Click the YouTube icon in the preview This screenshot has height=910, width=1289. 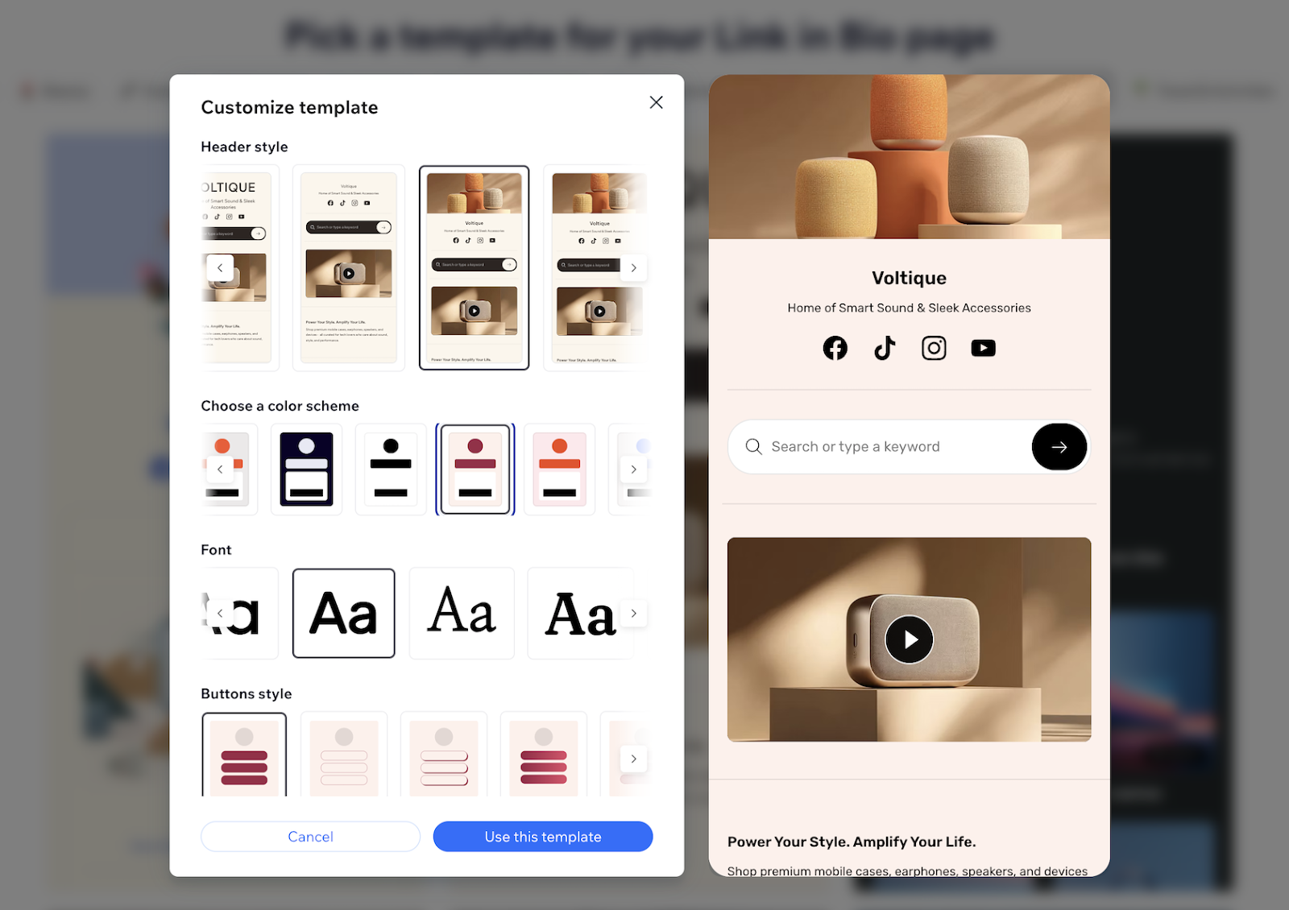pyautogui.click(x=983, y=348)
